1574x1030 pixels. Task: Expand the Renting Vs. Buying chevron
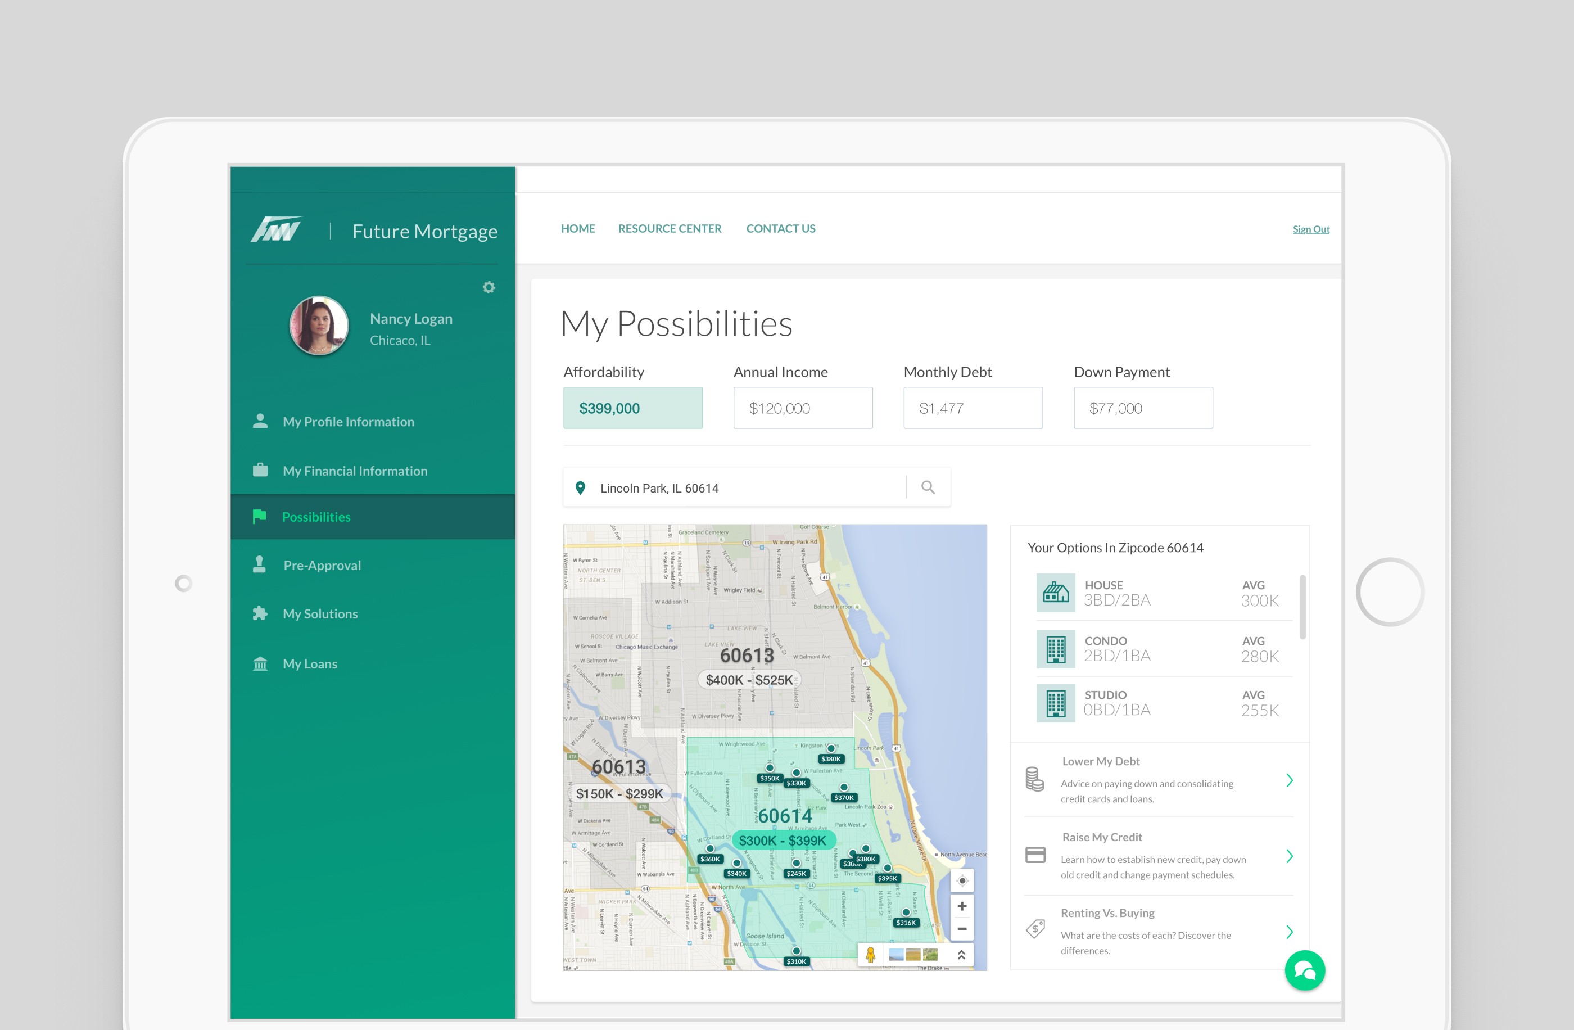pos(1289,932)
